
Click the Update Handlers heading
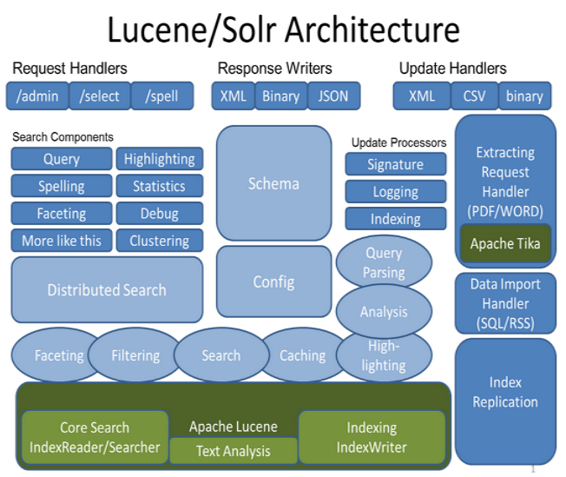pyautogui.click(x=452, y=68)
